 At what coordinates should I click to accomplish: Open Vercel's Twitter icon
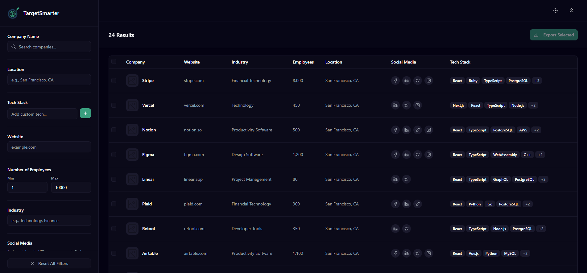click(x=407, y=105)
